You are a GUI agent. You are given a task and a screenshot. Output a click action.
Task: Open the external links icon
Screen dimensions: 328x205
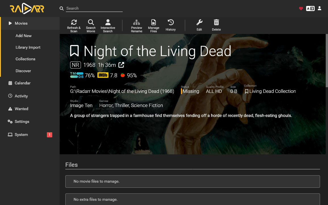click(x=121, y=65)
